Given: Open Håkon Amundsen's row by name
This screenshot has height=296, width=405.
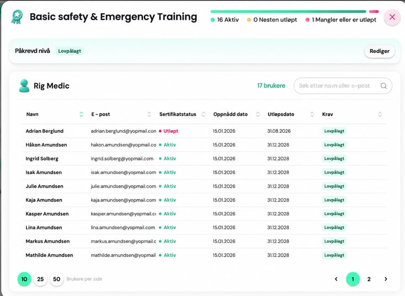Looking at the screenshot, I should coord(46,145).
